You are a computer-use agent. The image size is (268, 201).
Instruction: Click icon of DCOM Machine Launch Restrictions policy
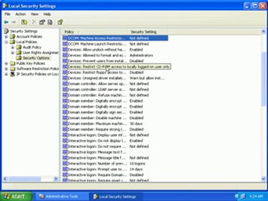65,44
